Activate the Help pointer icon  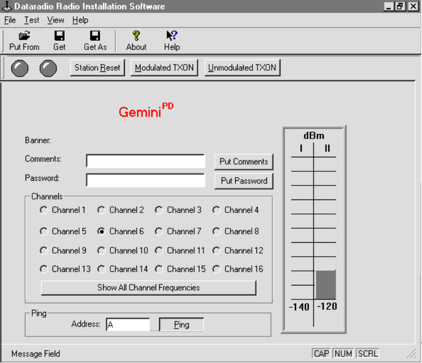pos(172,35)
